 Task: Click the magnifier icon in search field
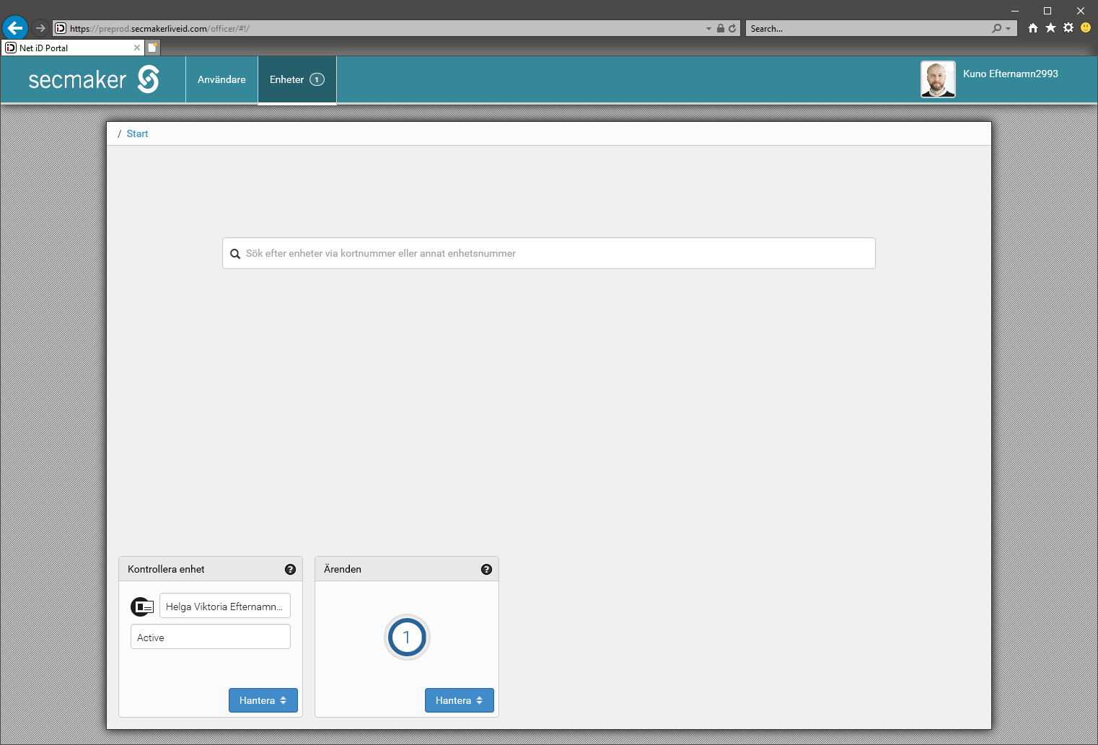[235, 254]
